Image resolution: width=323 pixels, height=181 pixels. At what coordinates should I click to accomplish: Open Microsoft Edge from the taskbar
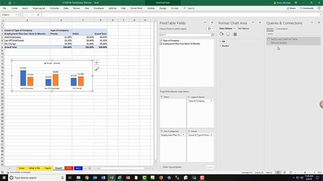(x=120, y=177)
